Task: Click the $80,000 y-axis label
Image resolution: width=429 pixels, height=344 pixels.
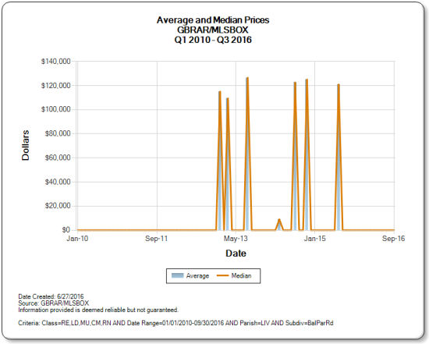Action: pyautogui.click(x=58, y=133)
